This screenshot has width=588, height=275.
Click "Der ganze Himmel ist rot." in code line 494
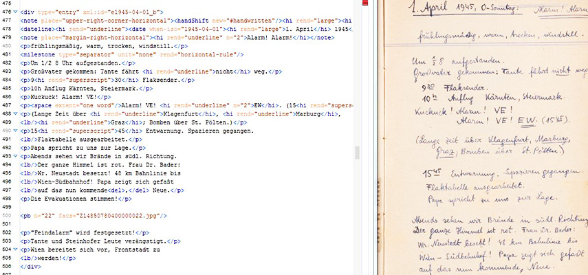point(80,165)
